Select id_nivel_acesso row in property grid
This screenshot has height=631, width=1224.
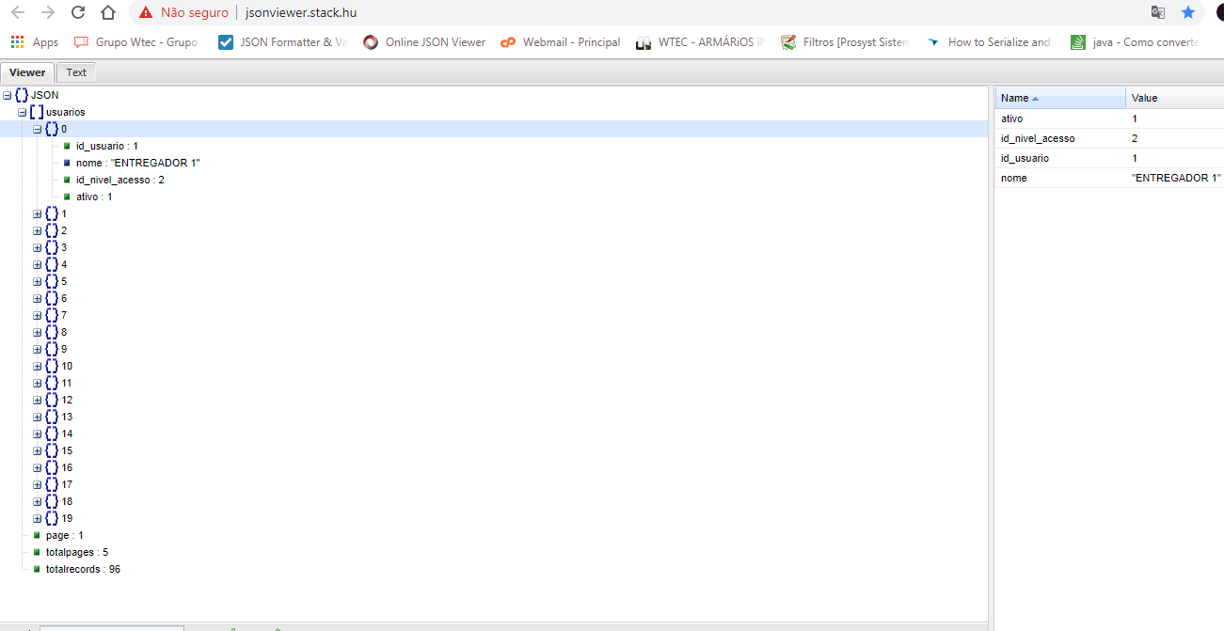(1109, 138)
